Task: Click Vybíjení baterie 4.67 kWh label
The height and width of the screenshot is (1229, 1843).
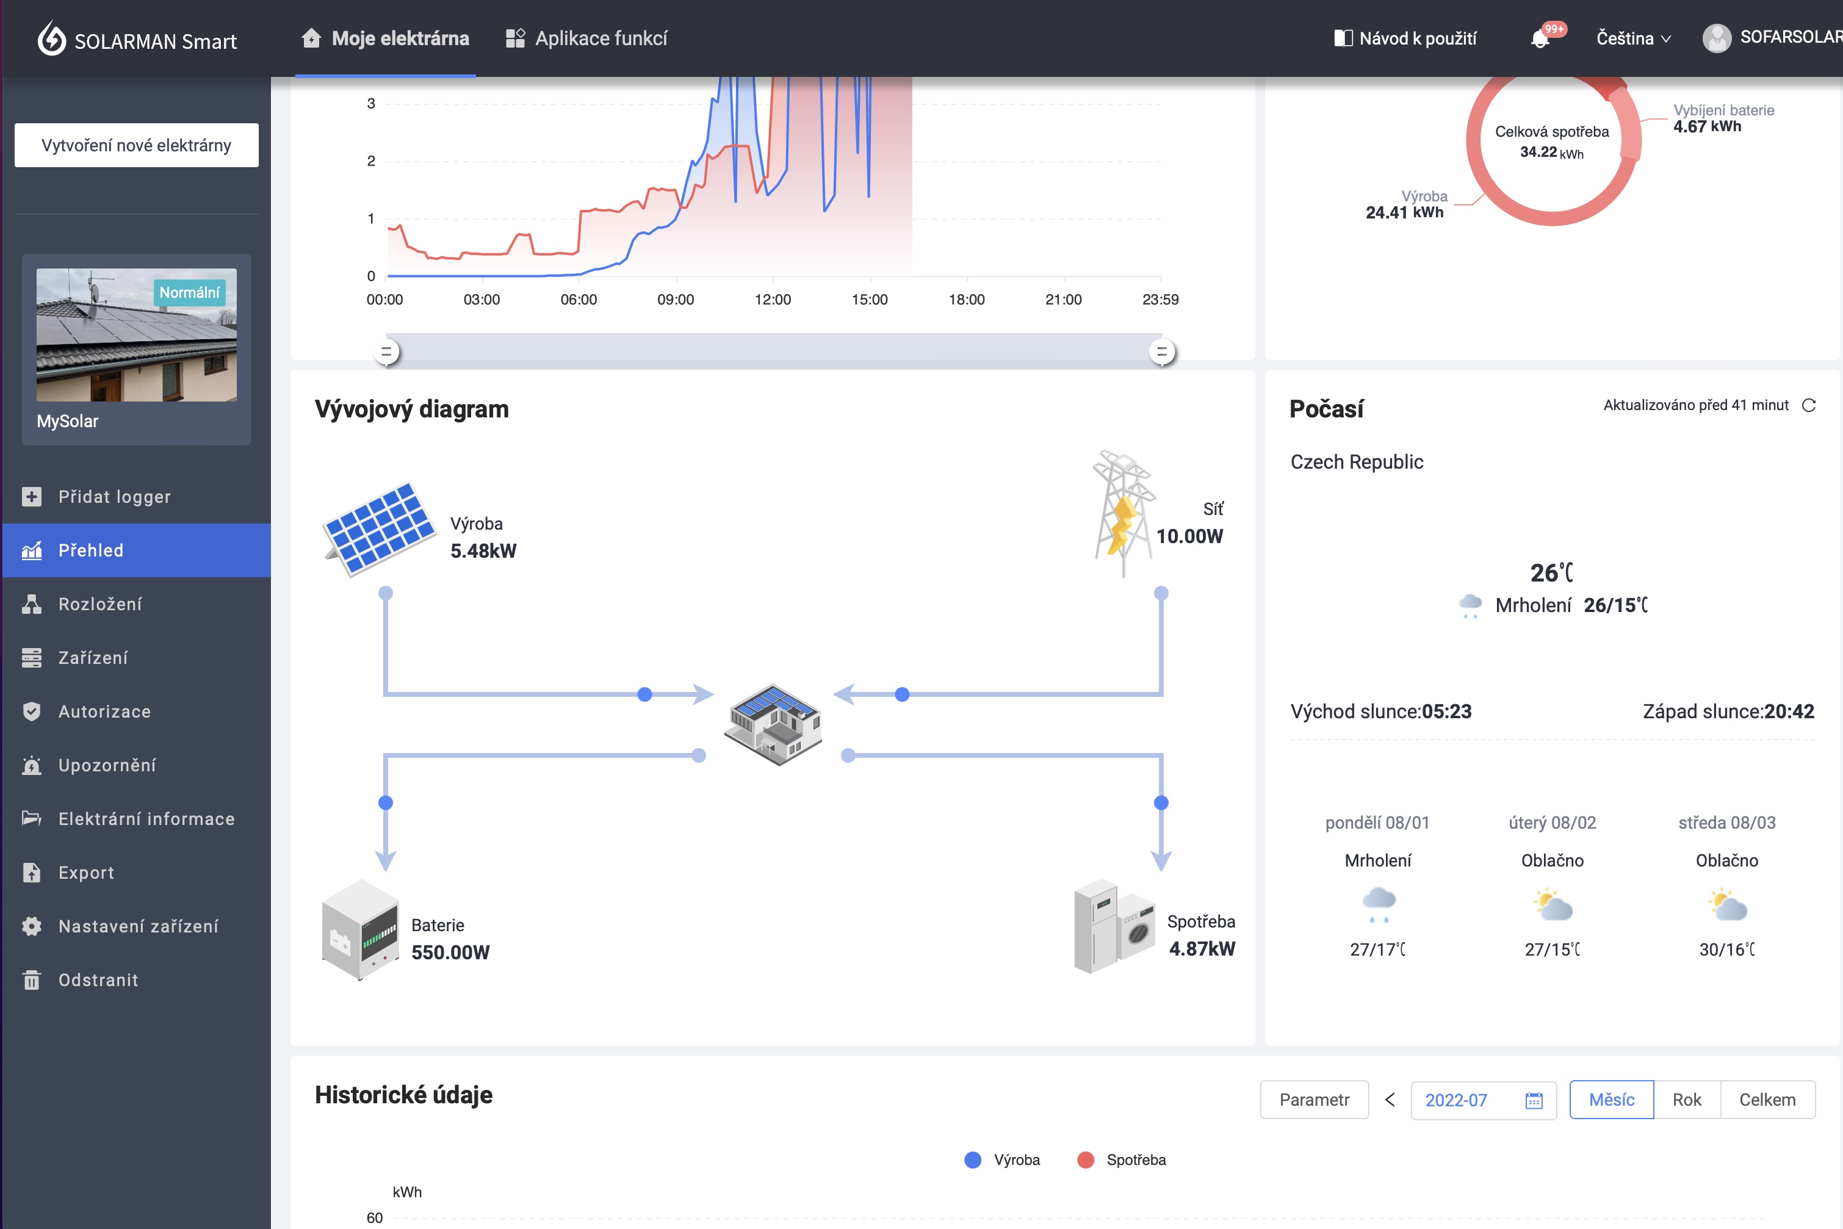Action: 1723,118
